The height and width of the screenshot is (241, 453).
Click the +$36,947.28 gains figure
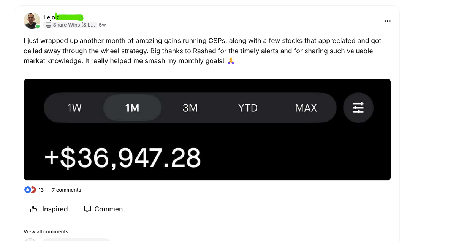point(123,158)
